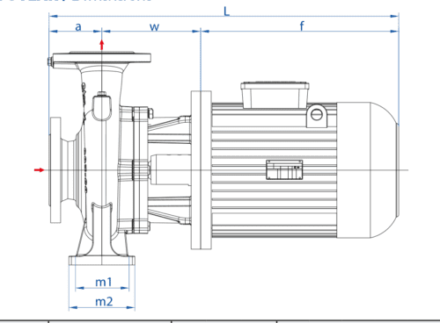Select the dimension label a
This screenshot has width=440, height=323.
[x=78, y=27]
